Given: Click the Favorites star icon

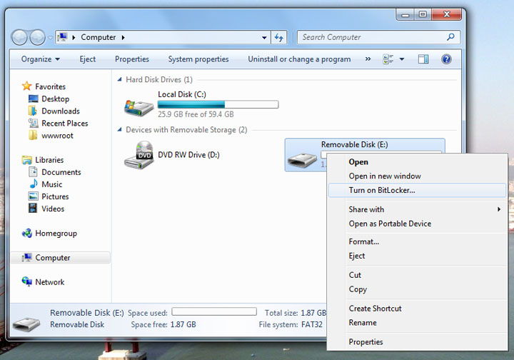Looking at the screenshot, I should (x=26, y=86).
